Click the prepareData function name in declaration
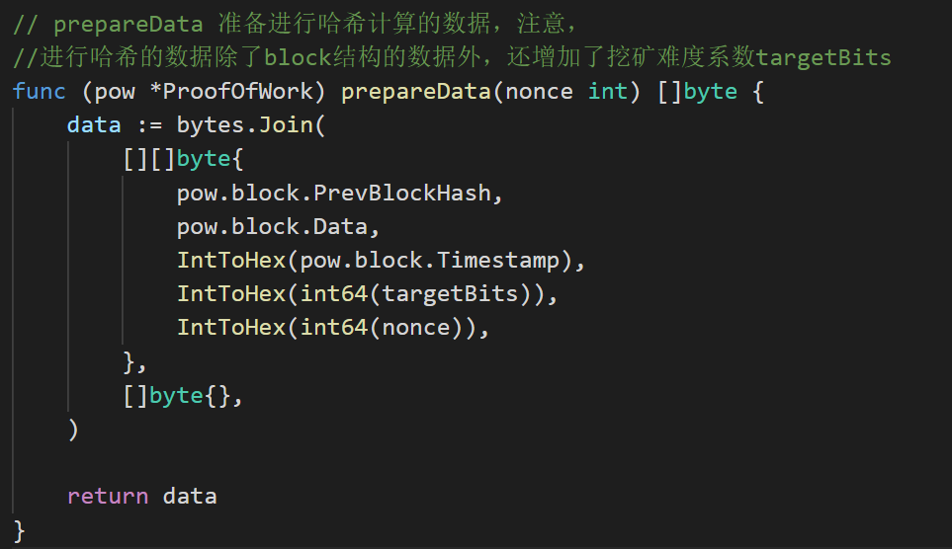The height and width of the screenshot is (549, 952). tap(416, 92)
